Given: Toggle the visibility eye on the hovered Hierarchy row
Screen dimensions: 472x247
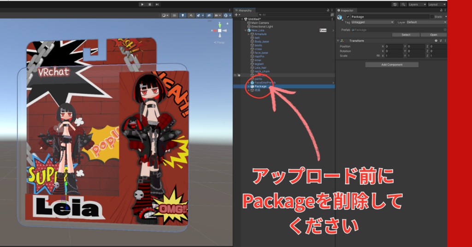Looking at the screenshot, I should coord(235,75).
